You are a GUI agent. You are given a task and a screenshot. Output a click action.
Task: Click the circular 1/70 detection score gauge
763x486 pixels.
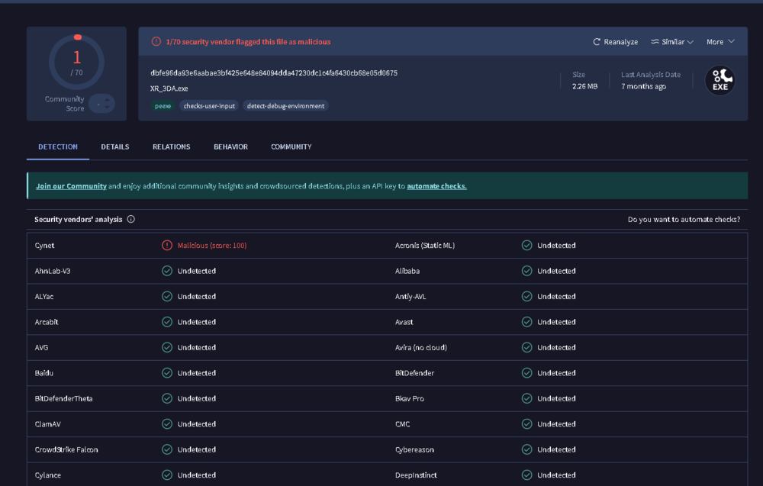(76, 63)
